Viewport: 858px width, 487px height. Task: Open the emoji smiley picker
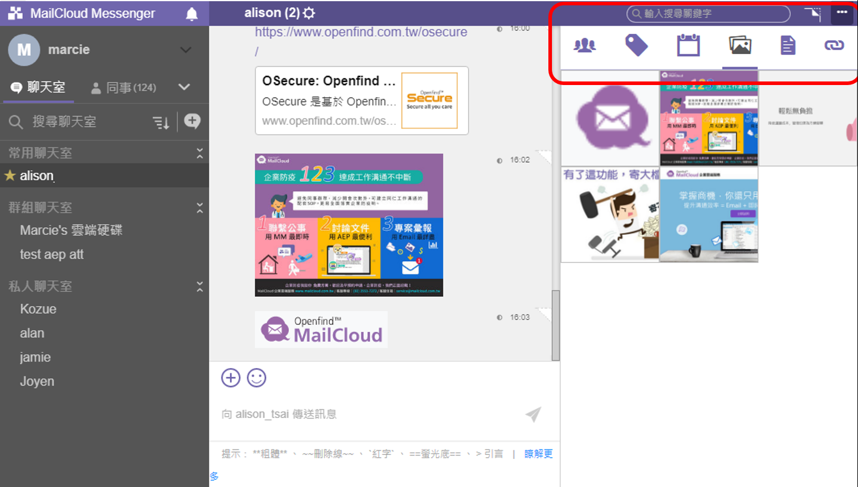point(257,378)
